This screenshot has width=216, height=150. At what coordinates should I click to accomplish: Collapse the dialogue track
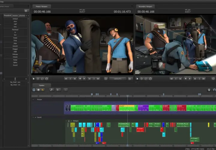[x=66, y=121]
